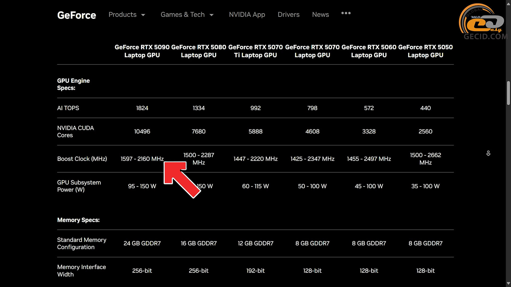Open the three-dots more menu
The width and height of the screenshot is (511, 287).
coord(346,13)
